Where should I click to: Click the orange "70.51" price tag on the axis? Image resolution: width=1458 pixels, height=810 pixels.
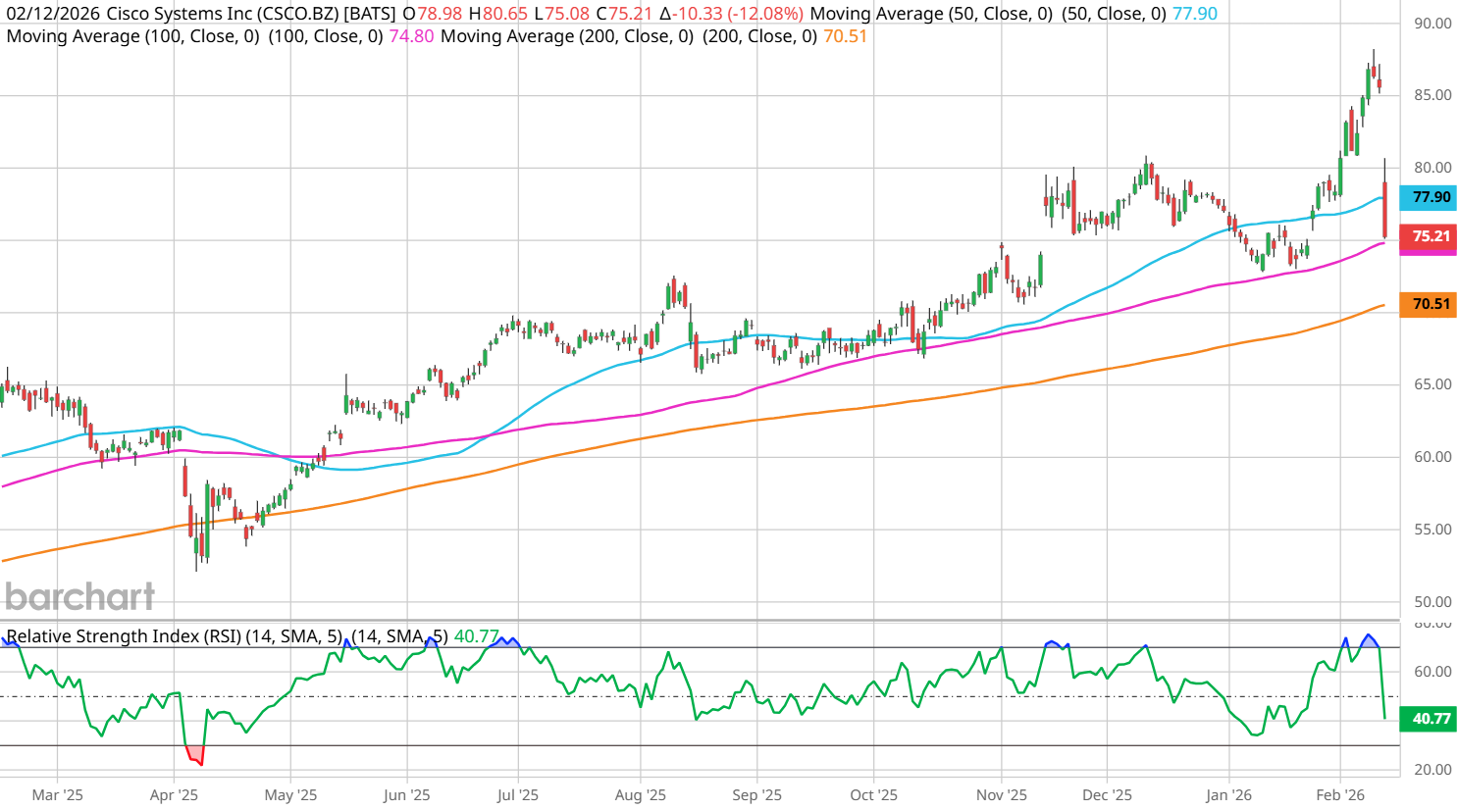tap(1429, 304)
